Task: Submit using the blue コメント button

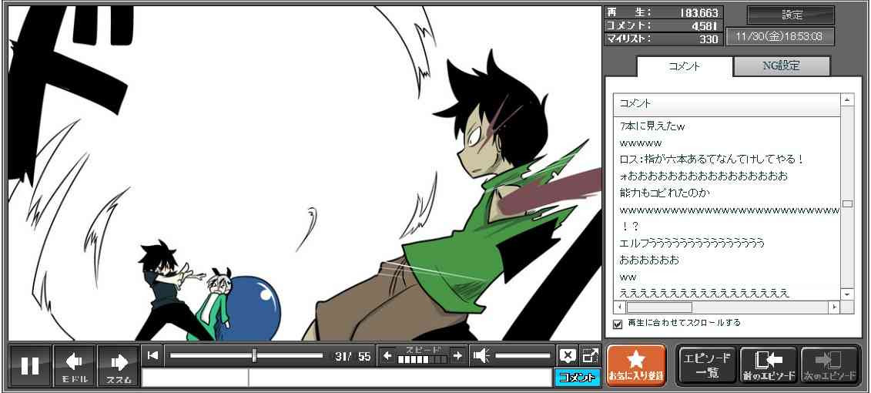Action: click(x=577, y=378)
